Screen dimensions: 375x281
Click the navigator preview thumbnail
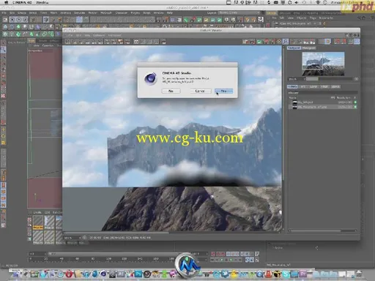(323, 64)
